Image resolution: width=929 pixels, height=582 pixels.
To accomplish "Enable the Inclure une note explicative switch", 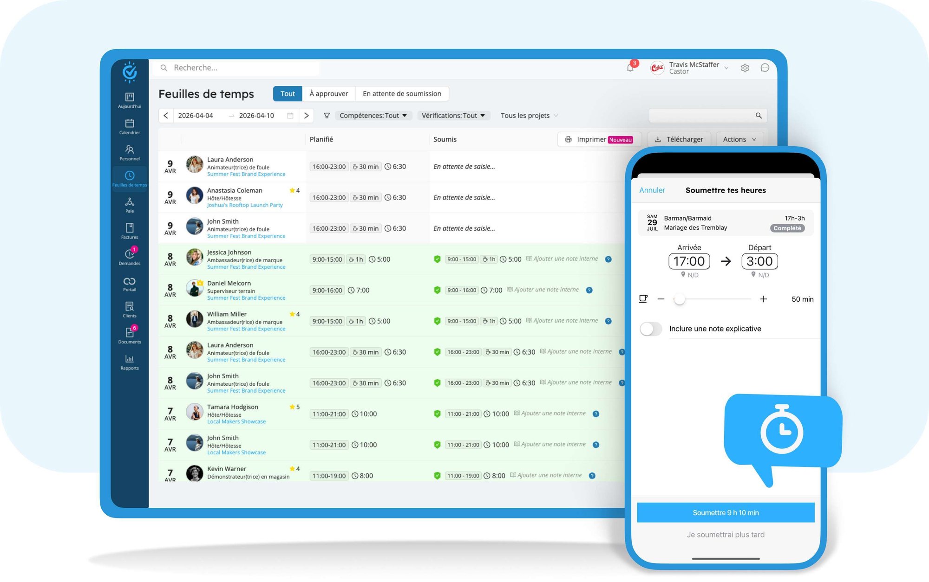I will click(651, 329).
